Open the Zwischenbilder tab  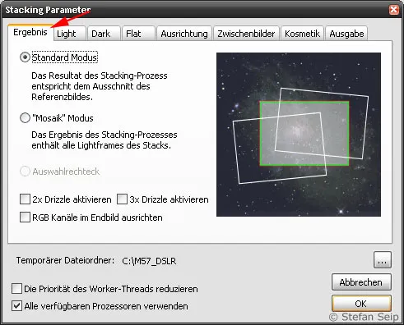[x=246, y=34]
